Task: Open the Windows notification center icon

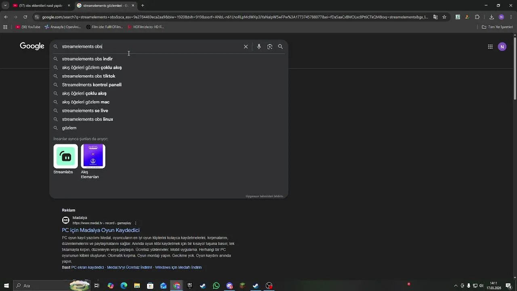Action: (x=509, y=286)
